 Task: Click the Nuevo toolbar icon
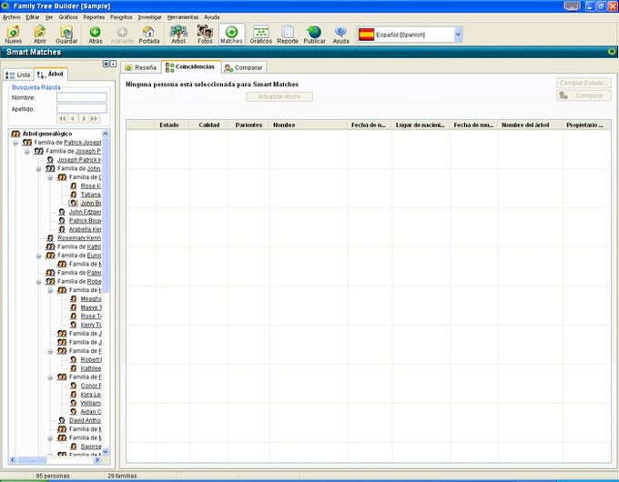14,34
